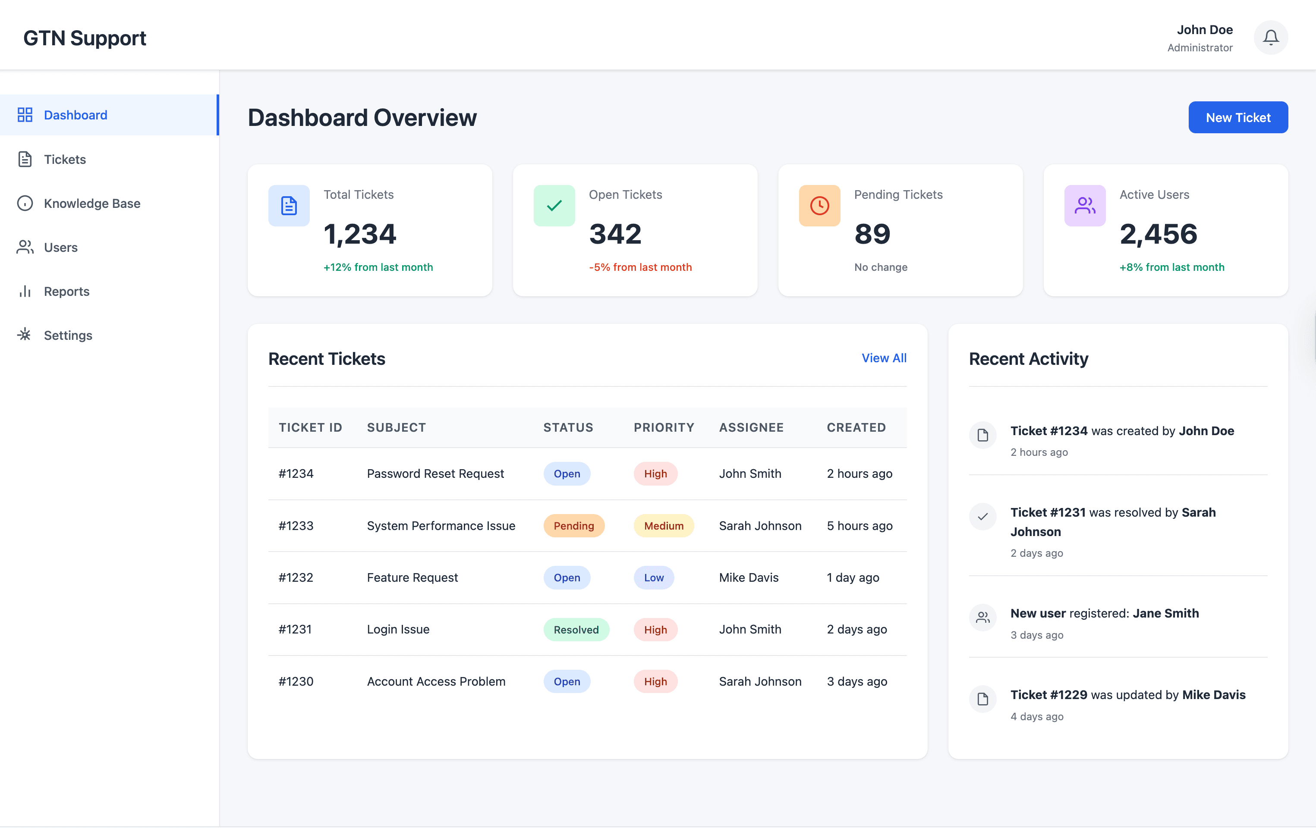Screen dimensions: 1316x828
Task: Open the John Doe Administrator profile
Action: (x=1199, y=38)
